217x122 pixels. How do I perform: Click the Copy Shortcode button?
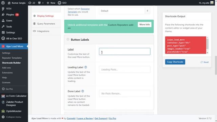[x=175, y=62]
